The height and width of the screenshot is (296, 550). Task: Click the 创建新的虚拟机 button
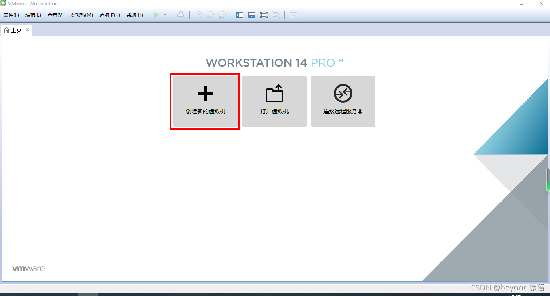(x=206, y=101)
